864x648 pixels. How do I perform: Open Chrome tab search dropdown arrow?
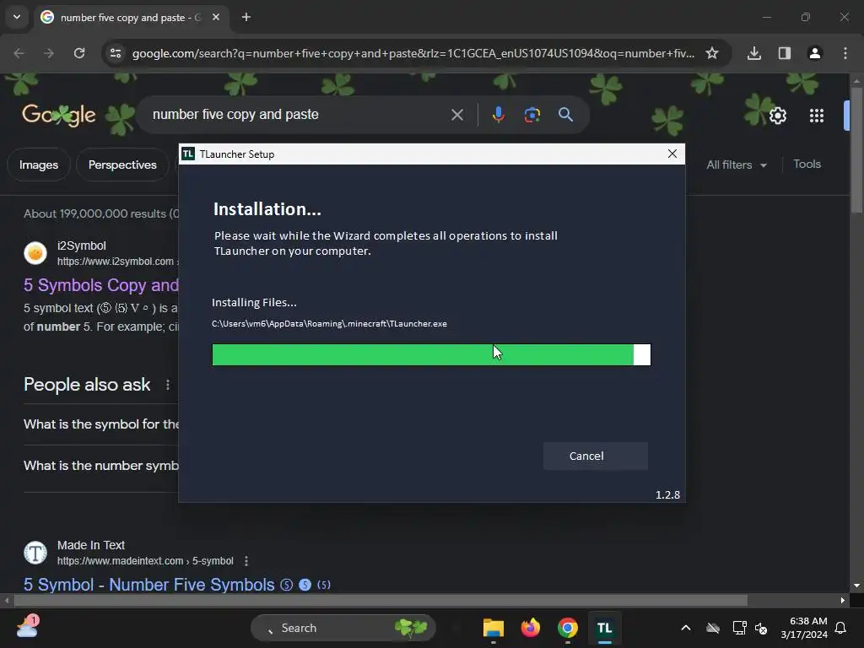17,17
